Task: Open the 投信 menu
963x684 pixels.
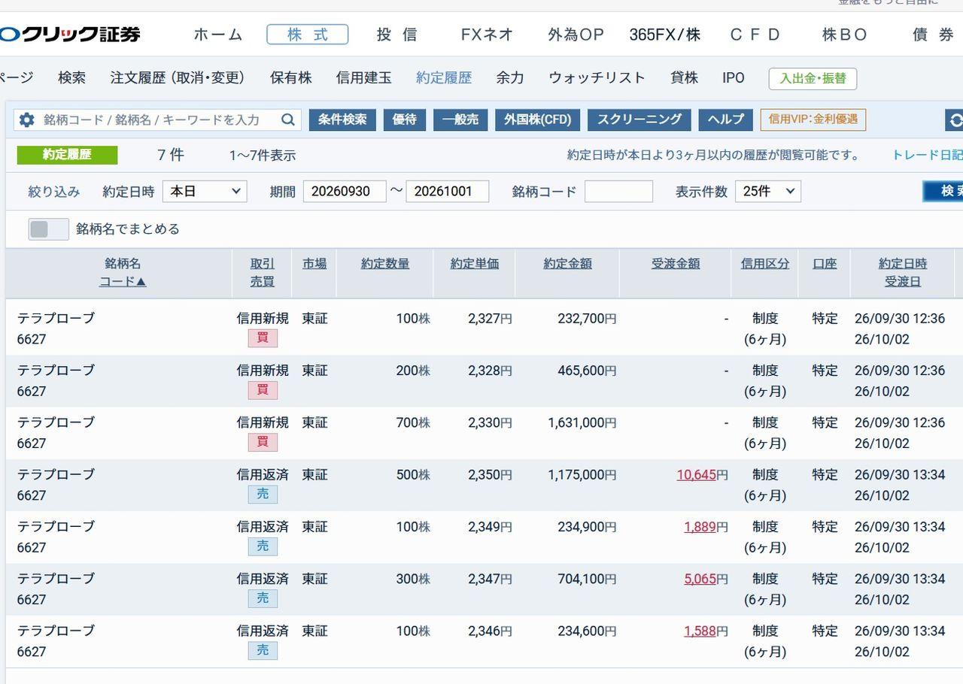Action: (x=397, y=35)
